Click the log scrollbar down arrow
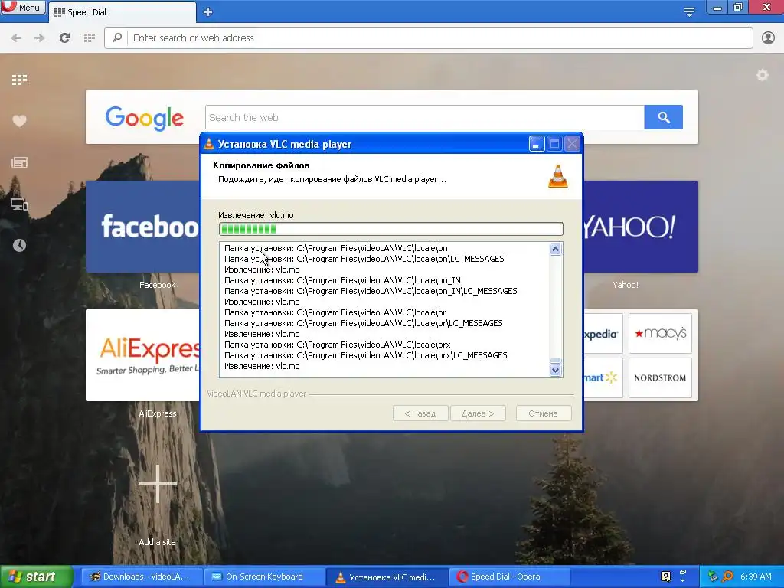This screenshot has height=588, width=784. point(556,371)
